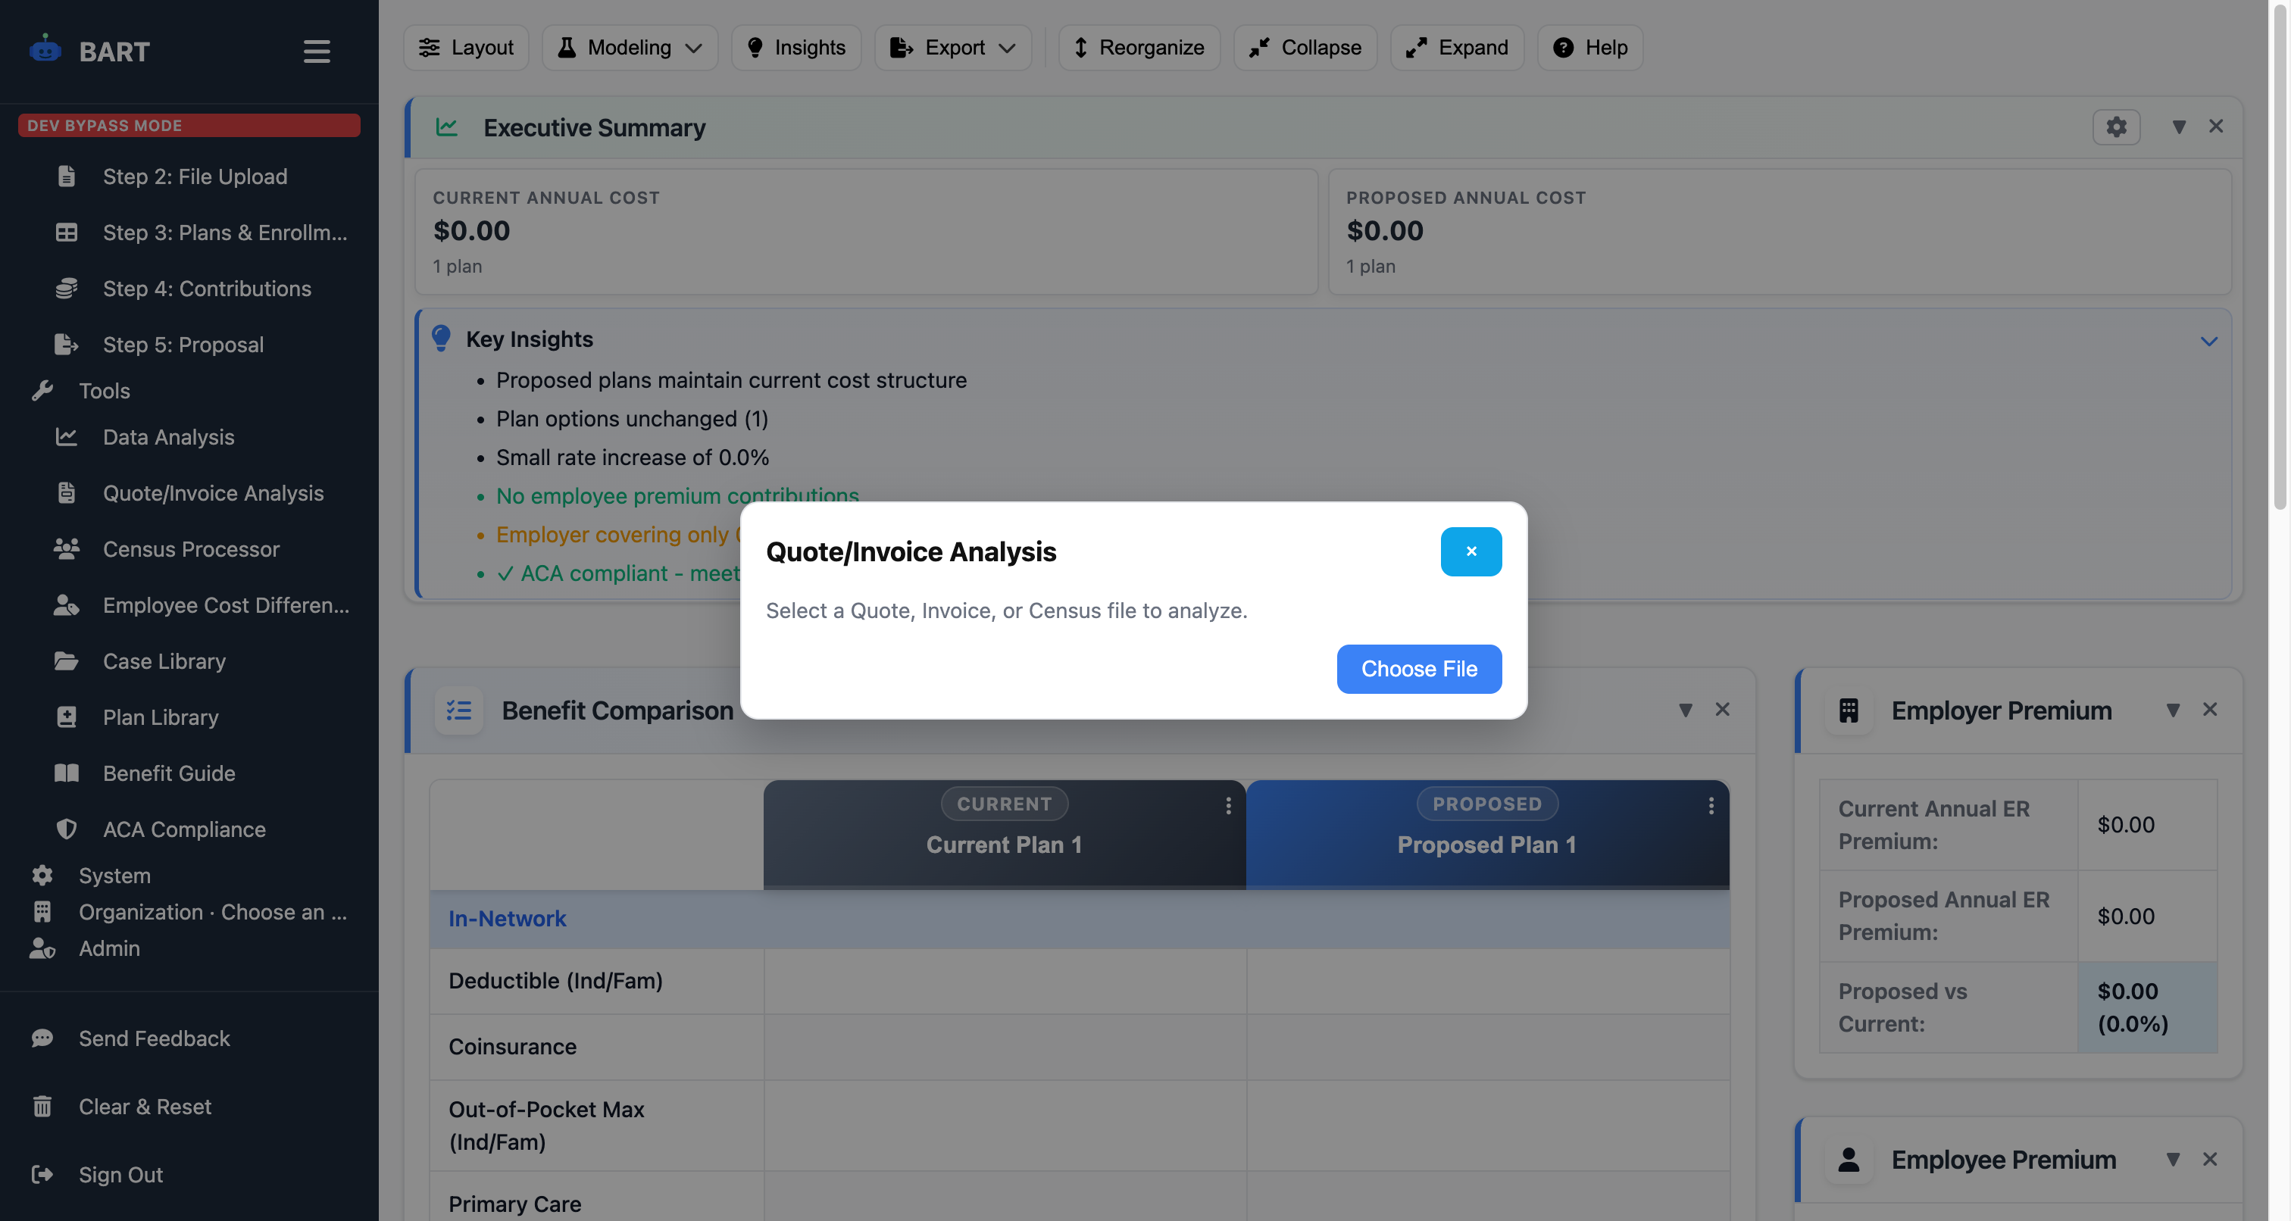
Task: Click the Case Library folder icon
Action: [x=67, y=660]
